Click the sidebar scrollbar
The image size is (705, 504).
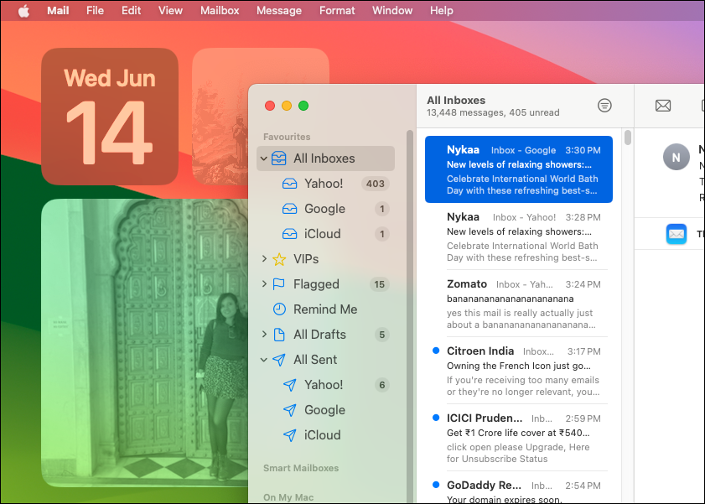coord(410,316)
